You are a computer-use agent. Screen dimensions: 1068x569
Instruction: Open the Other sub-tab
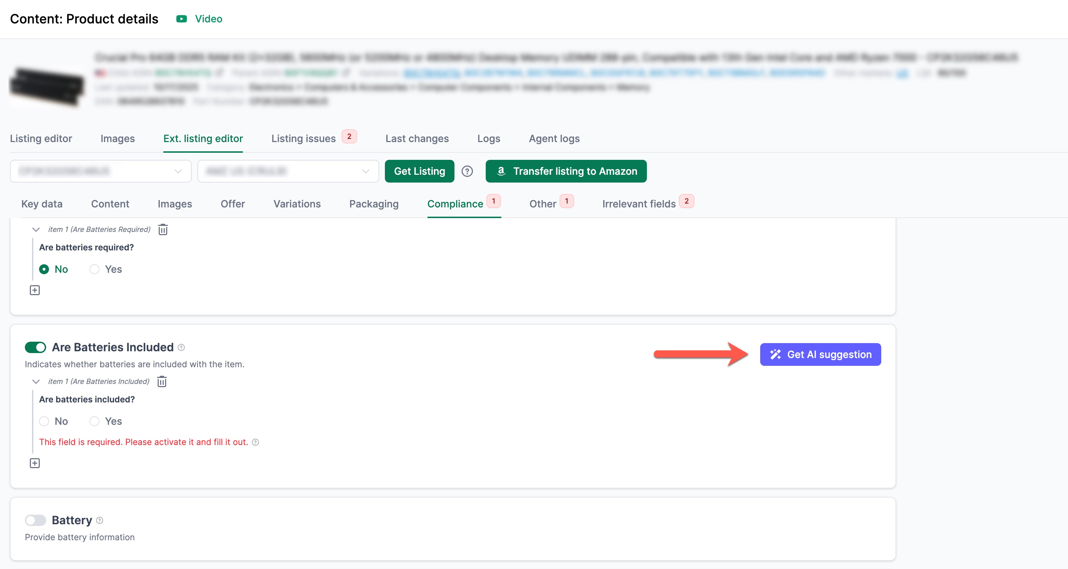pos(543,204)
